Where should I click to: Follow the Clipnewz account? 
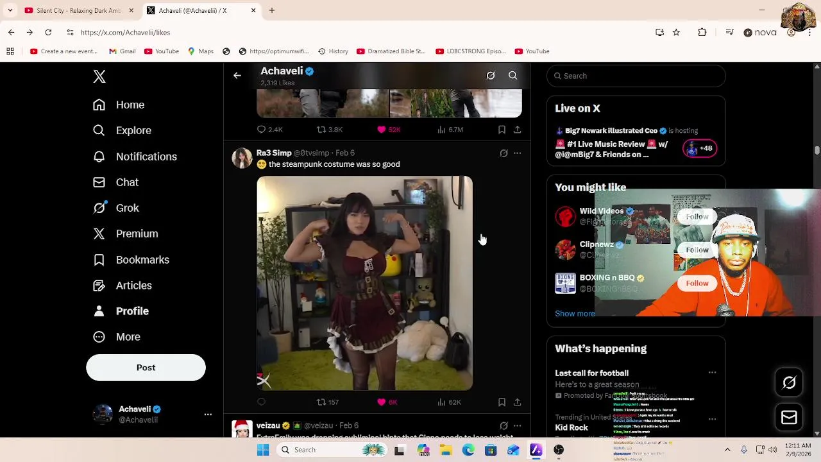[x=697, y=250]
